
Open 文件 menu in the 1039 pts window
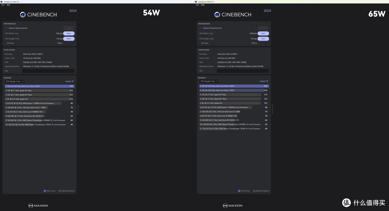pos(197,5)
